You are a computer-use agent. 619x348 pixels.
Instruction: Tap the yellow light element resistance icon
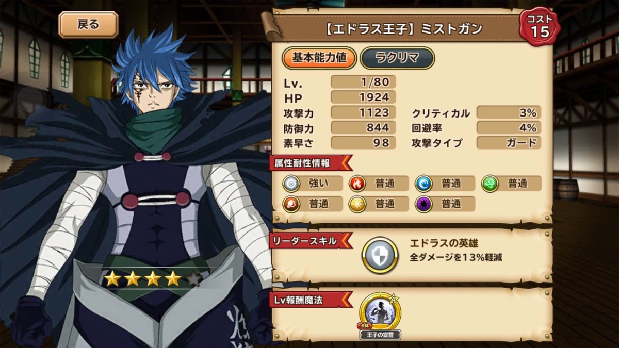coord(357,204)
